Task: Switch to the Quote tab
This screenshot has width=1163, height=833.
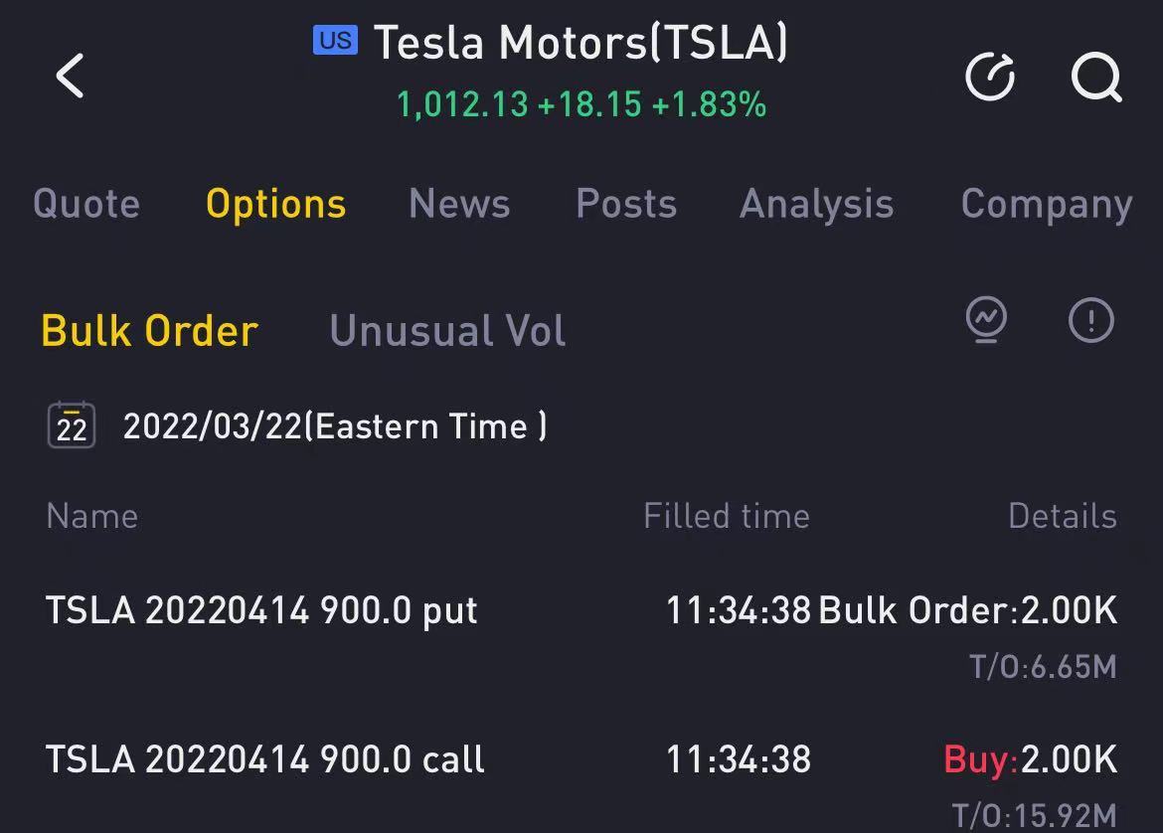Action: 86,204
